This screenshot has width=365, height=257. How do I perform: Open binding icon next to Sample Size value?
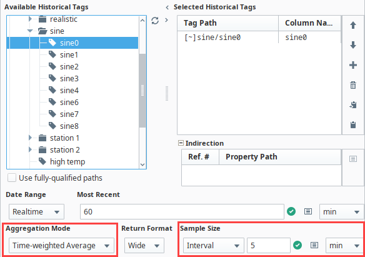[x=314, y=245]
